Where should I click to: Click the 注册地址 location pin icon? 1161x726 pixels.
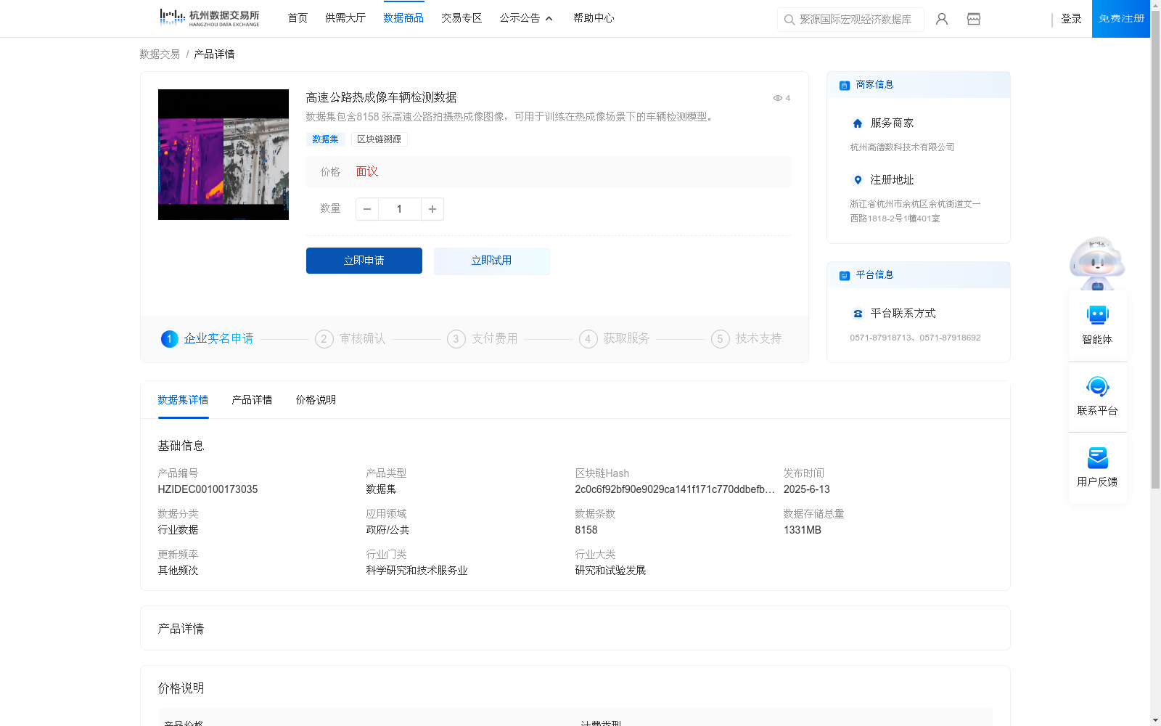pos(858,180)
